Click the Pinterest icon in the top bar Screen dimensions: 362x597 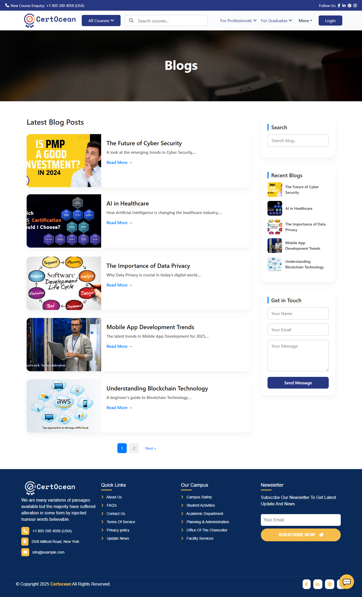click(x=349, y=6)
